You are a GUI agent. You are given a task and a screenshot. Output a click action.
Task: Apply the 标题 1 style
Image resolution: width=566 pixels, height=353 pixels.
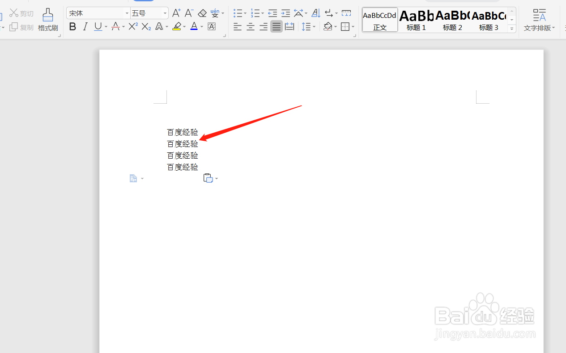[x=416, y=20]
